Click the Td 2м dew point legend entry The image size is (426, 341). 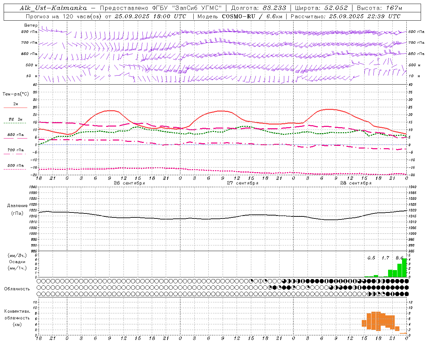click(15, 119)
